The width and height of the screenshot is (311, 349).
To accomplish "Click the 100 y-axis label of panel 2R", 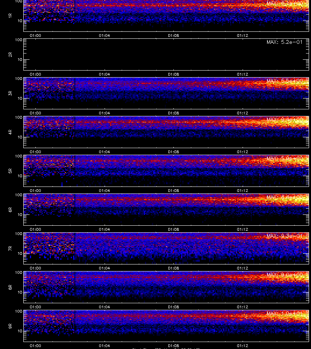I will pos(19,40).
